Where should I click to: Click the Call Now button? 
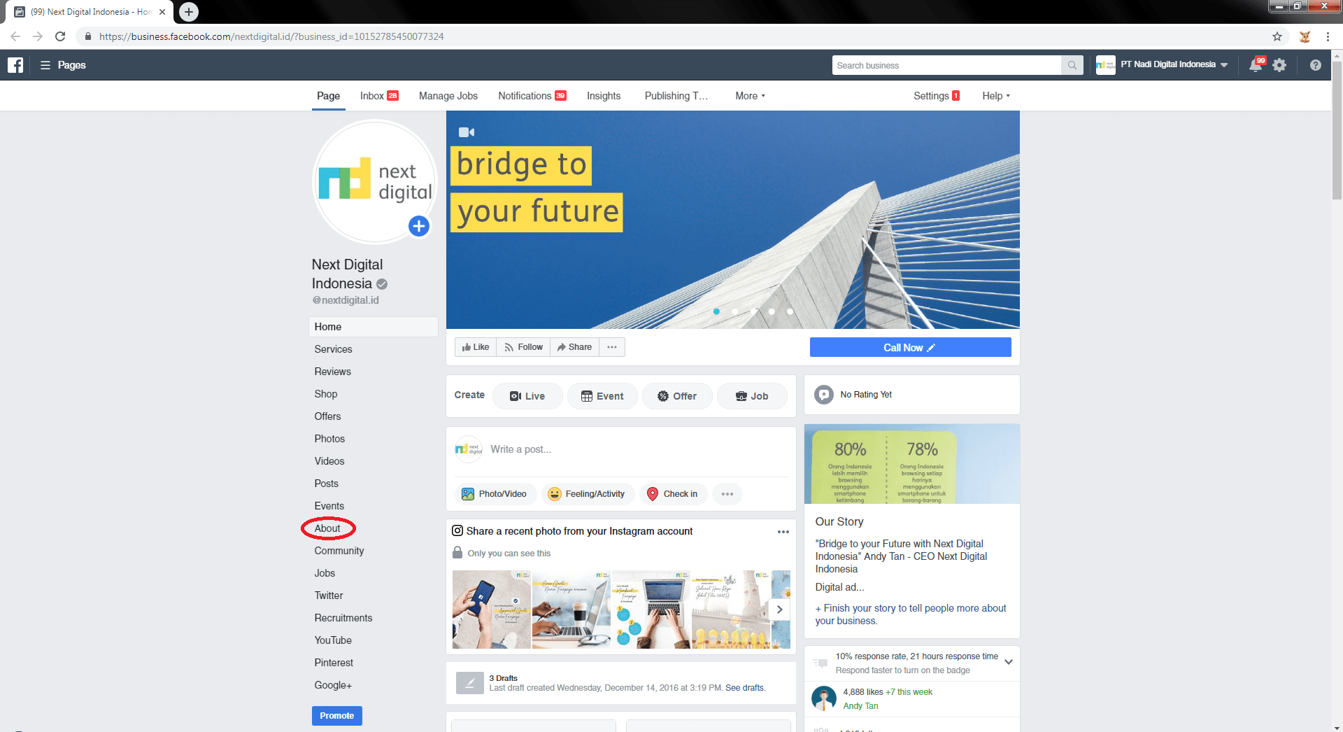click(910, 347)
